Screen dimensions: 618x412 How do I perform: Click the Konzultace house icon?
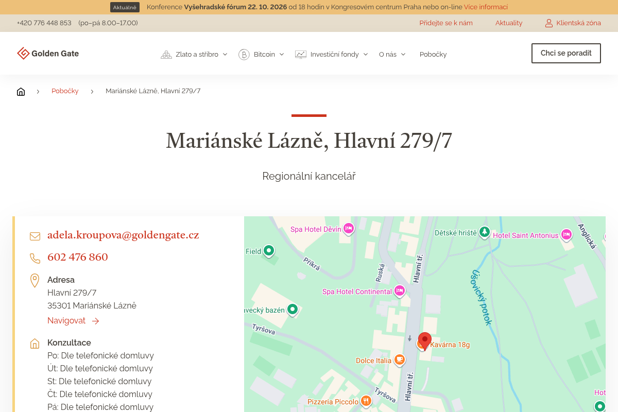pos(35,344)
